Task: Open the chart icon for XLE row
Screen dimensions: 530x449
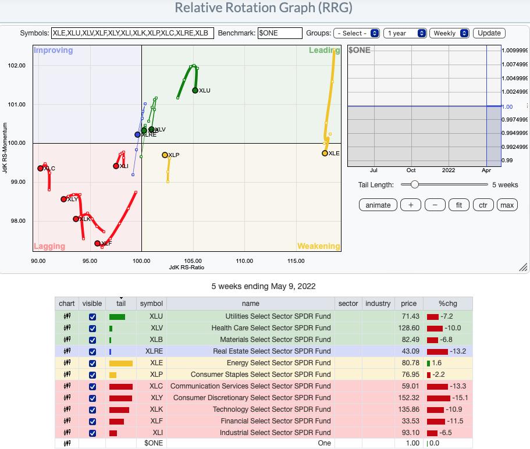Action: click(67, 363)
